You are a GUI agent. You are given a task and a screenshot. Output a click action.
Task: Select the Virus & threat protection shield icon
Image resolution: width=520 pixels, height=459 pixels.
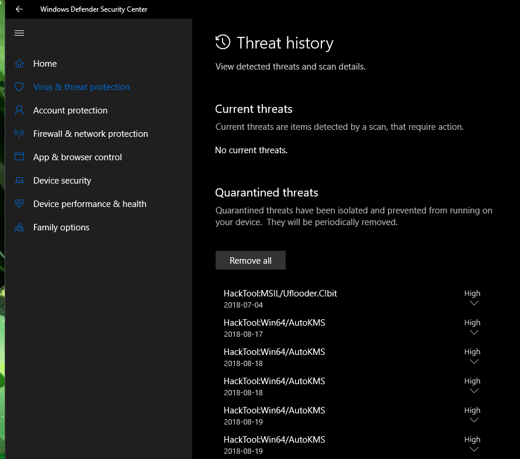(20, 87)
